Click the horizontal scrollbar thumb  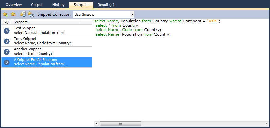[121, 124]
